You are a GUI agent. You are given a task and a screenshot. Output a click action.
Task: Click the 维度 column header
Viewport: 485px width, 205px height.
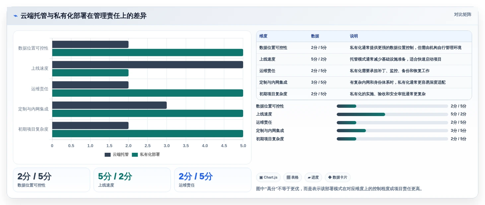tap(263, 36)
